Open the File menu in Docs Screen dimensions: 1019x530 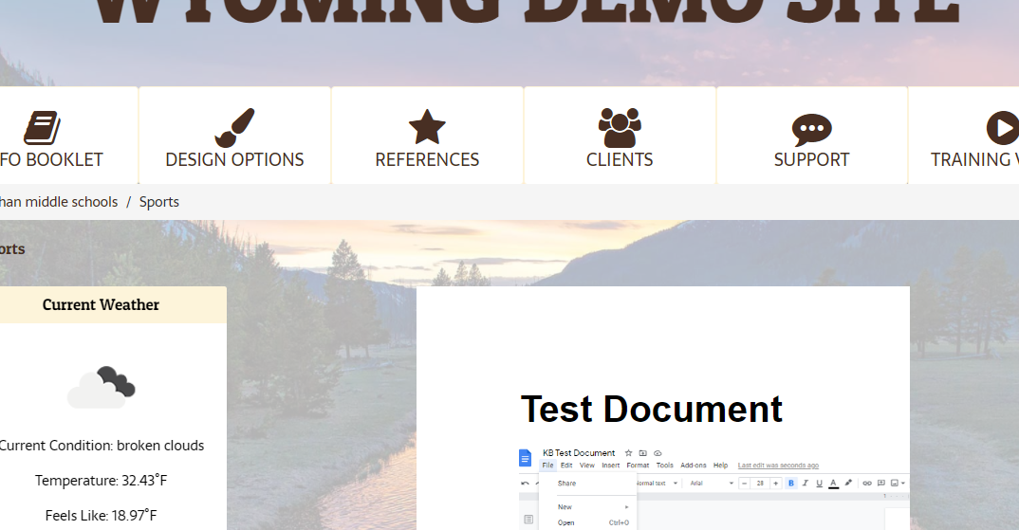[x=547, y=465]
